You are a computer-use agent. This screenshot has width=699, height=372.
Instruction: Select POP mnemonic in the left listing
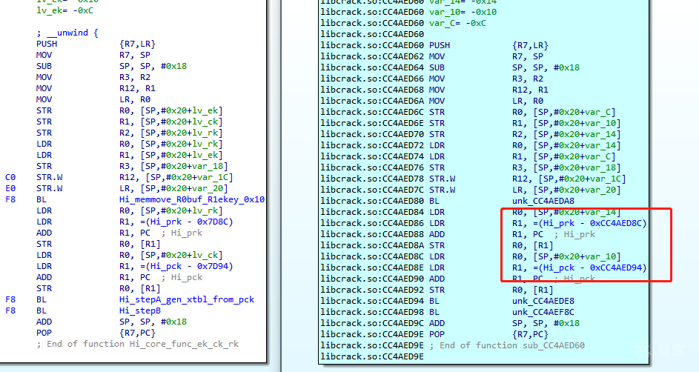(x=44, y=333)
